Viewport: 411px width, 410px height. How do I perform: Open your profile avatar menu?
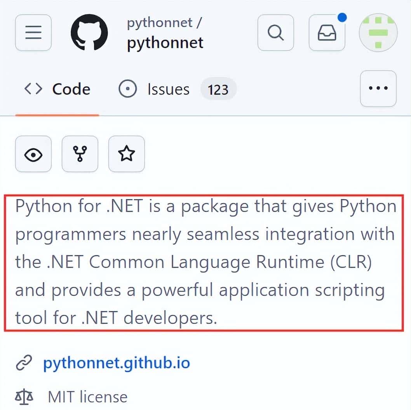(378, 33)
